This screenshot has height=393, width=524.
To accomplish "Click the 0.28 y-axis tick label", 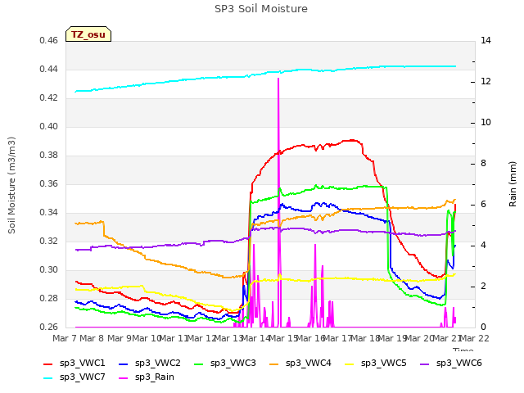I will coord(49,298).
